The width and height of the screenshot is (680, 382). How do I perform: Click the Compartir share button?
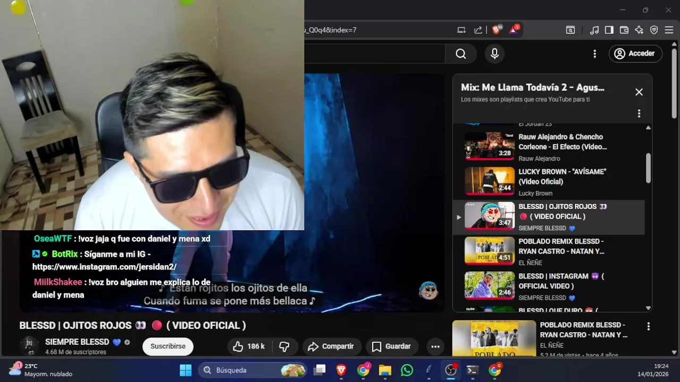(330, 346)
